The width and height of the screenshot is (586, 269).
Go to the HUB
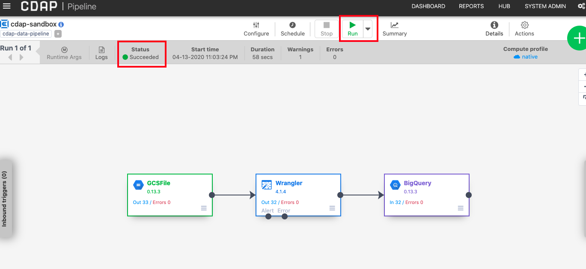504,6
